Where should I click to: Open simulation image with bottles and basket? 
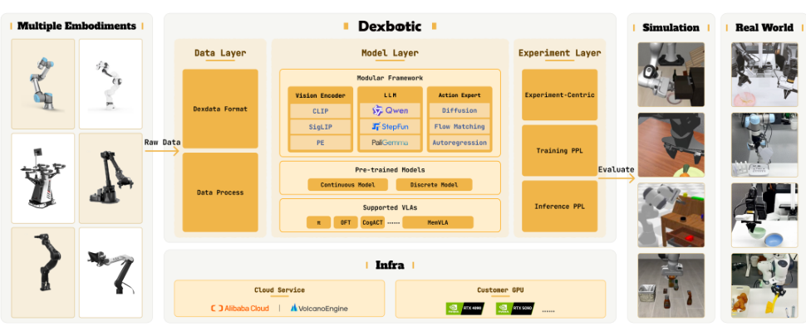(671, 285)
